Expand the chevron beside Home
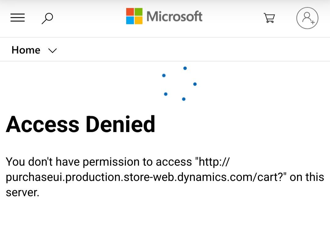Image resolution: width=330 pixels, height=238 pixels. pyautogui.click(x=53, y=50)
